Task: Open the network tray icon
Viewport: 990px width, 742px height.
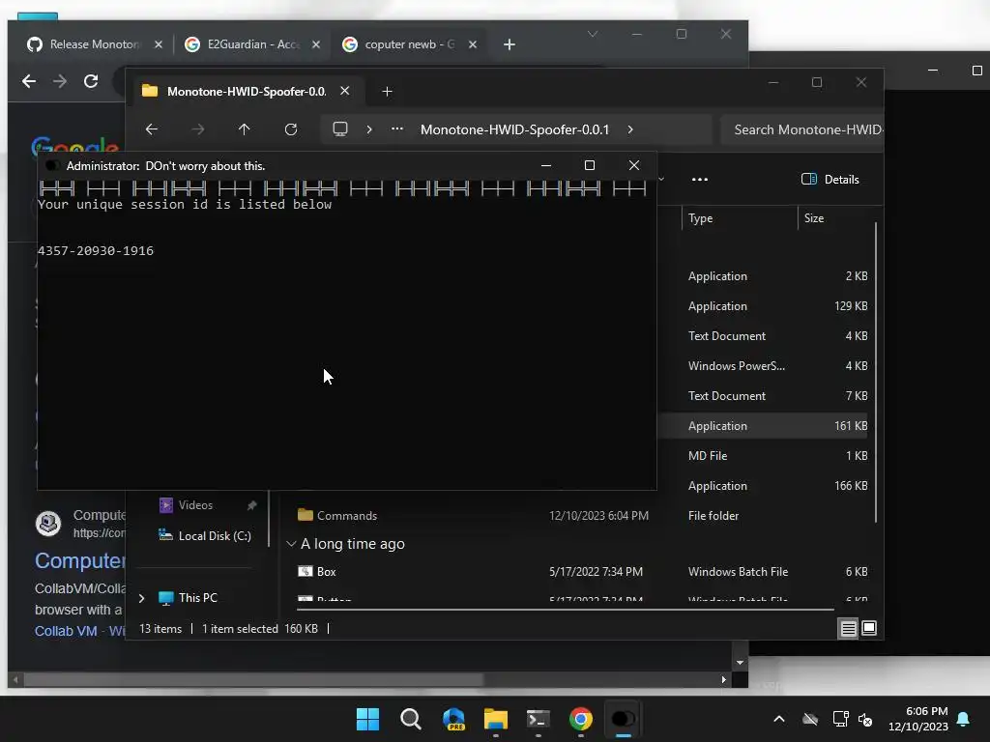Action: pos(840,719)
